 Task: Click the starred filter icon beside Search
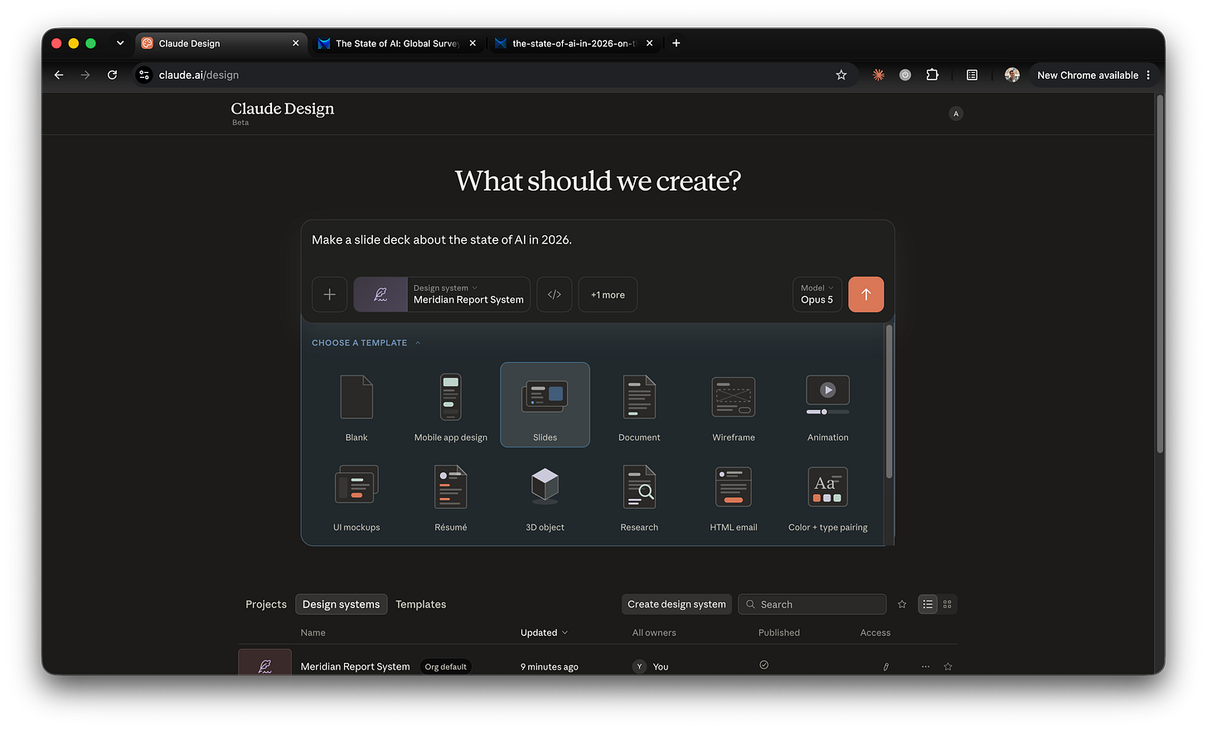click(902, 604)
